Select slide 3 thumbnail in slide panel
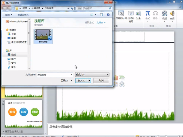The height and width of the screenshot is (137, 183). point(23,114)
